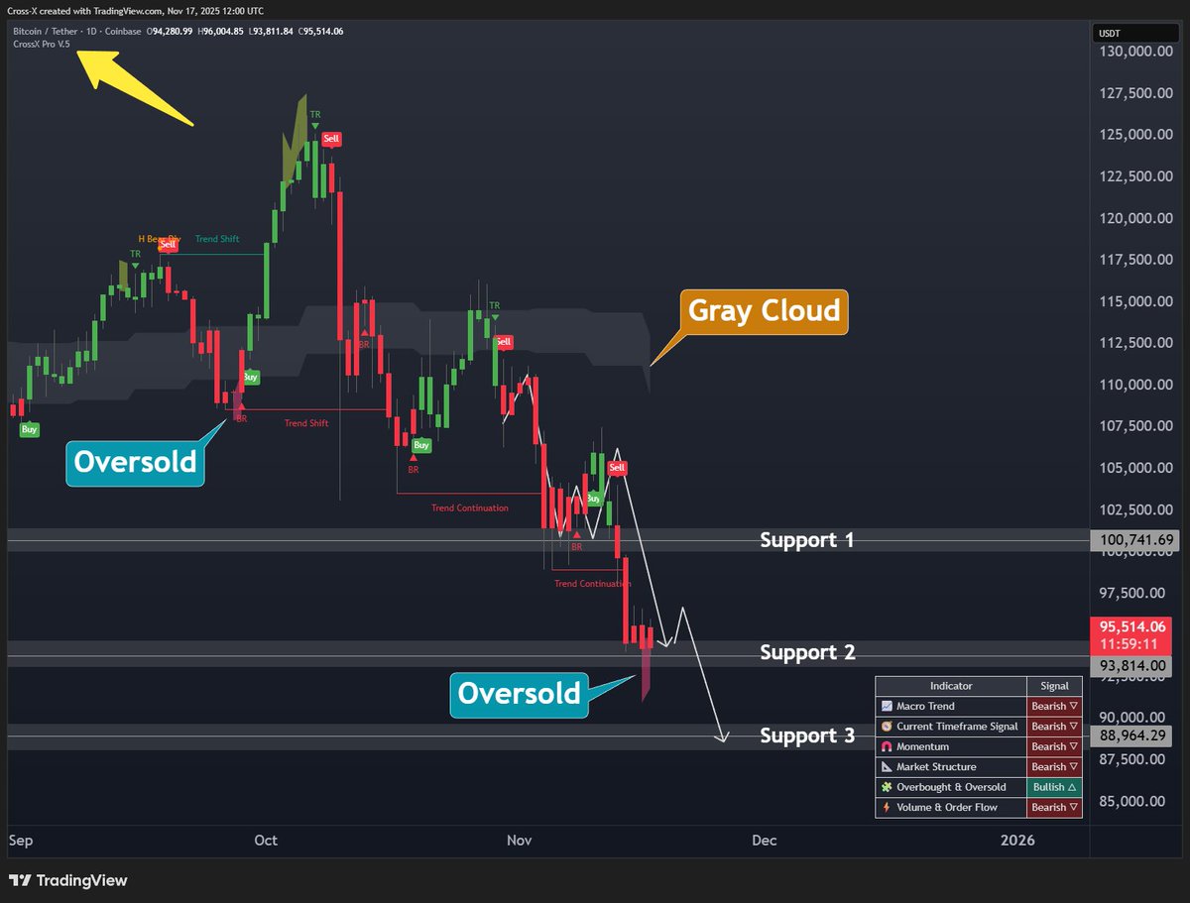Image resolution: width=1190 pixels, height=903 pixels.
Task: Click the lightning icon beside Volume & Order Flow
Action: coord(887,808)
